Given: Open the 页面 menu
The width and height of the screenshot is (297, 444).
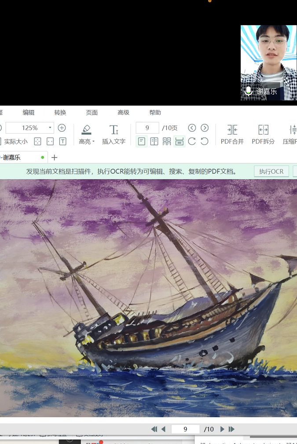Looking at the screenshot, I should [x=92, y=112].
